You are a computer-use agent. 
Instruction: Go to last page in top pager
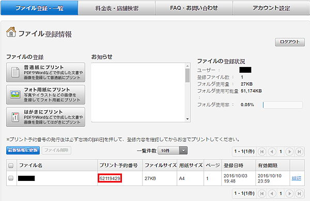[x=299, y=152]
